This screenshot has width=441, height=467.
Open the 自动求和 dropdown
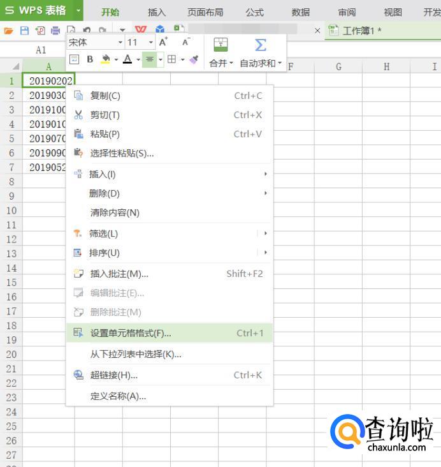261,63
